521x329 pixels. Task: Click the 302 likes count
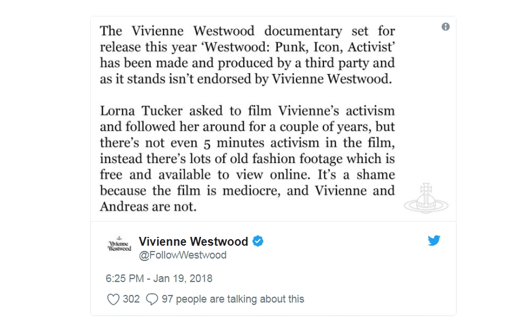[x=131, y=299]
